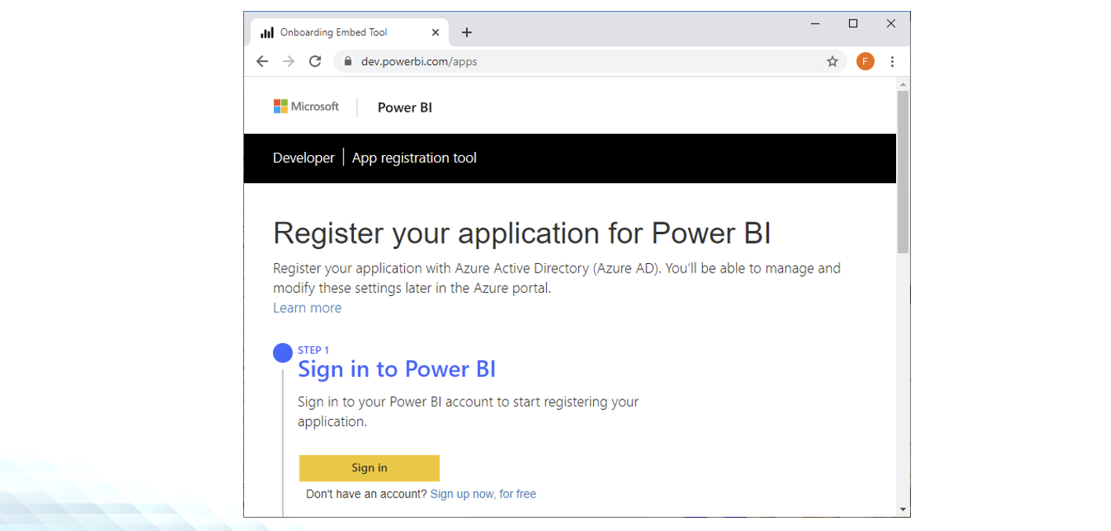Reload the page with refresh icon
This screenshot has width=1111, height=531.
point(315,61)
